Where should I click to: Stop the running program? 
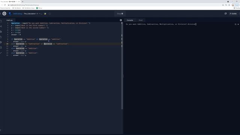[x=120, y=13]
